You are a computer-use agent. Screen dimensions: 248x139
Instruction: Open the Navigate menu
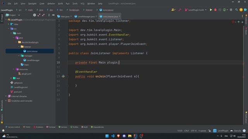pos(32,3)
